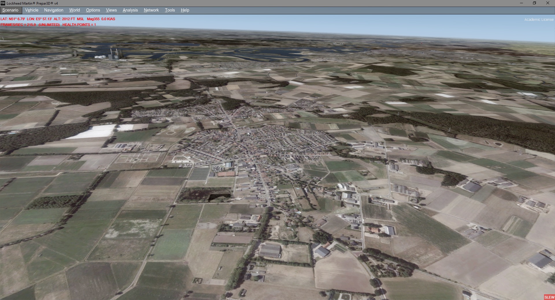Viewport: 555px width, 300px height.
Task: Click the Academic License label
Action: 539,20
